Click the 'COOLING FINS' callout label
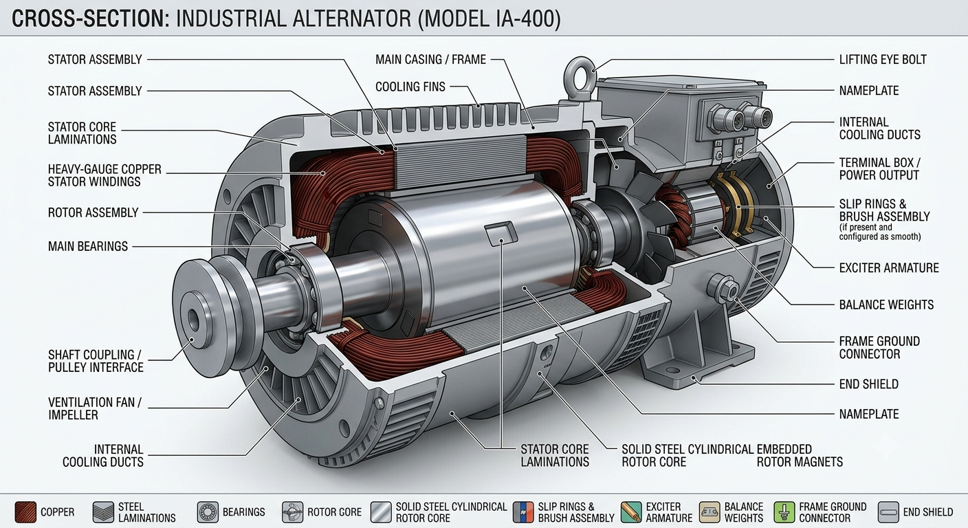Screen dimensions: 968x528 pyautogui.click(x=410, y=87)
